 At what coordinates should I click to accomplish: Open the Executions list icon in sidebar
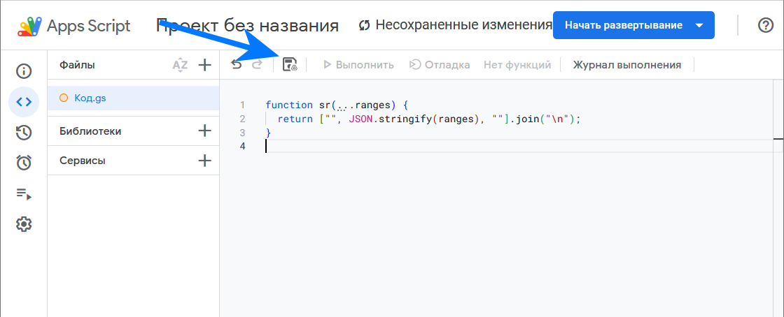coord(24,193)
